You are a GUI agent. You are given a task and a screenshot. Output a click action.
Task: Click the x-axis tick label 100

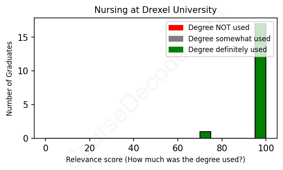[x=266, y=147]
